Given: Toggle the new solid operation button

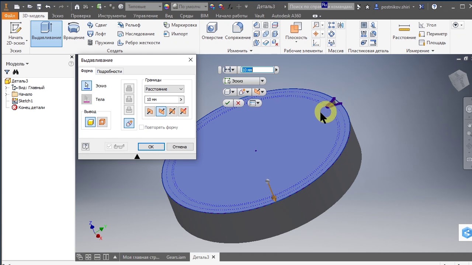Looking at the screenshot, I should [x=129, y=123].
